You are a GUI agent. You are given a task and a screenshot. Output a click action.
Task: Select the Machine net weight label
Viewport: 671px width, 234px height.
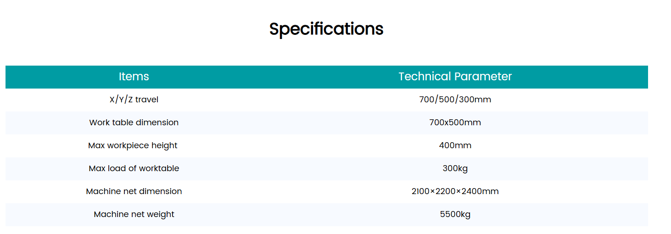pyautogui.click(x=134, y=214)
